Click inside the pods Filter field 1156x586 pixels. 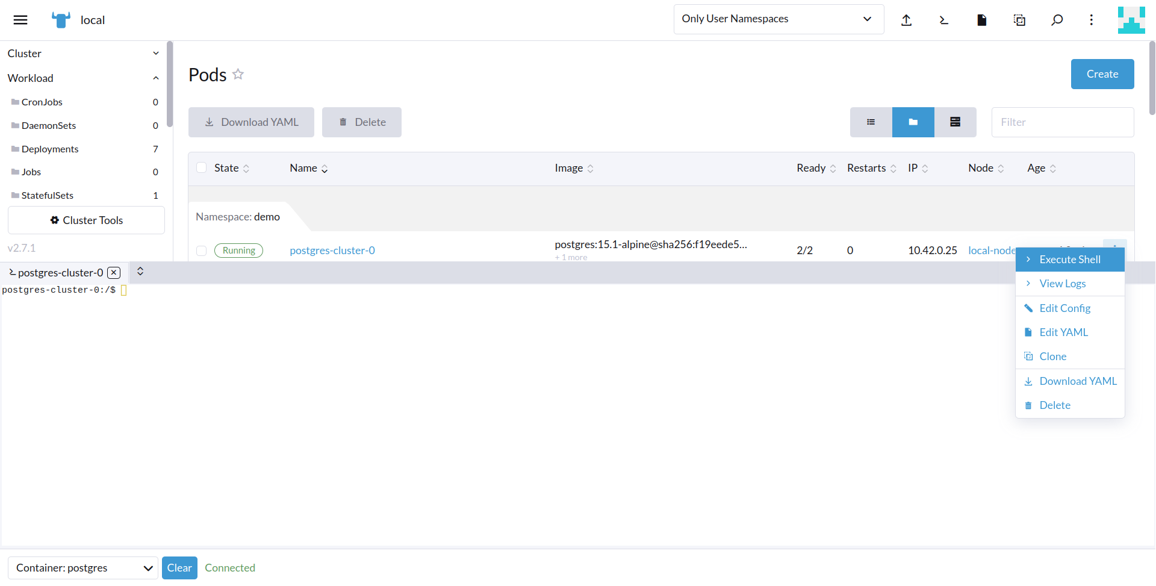coord(1062,122)
